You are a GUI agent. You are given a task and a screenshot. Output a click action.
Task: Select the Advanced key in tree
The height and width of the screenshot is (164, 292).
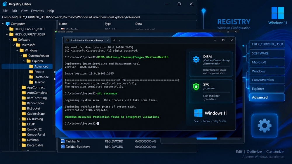41,66
